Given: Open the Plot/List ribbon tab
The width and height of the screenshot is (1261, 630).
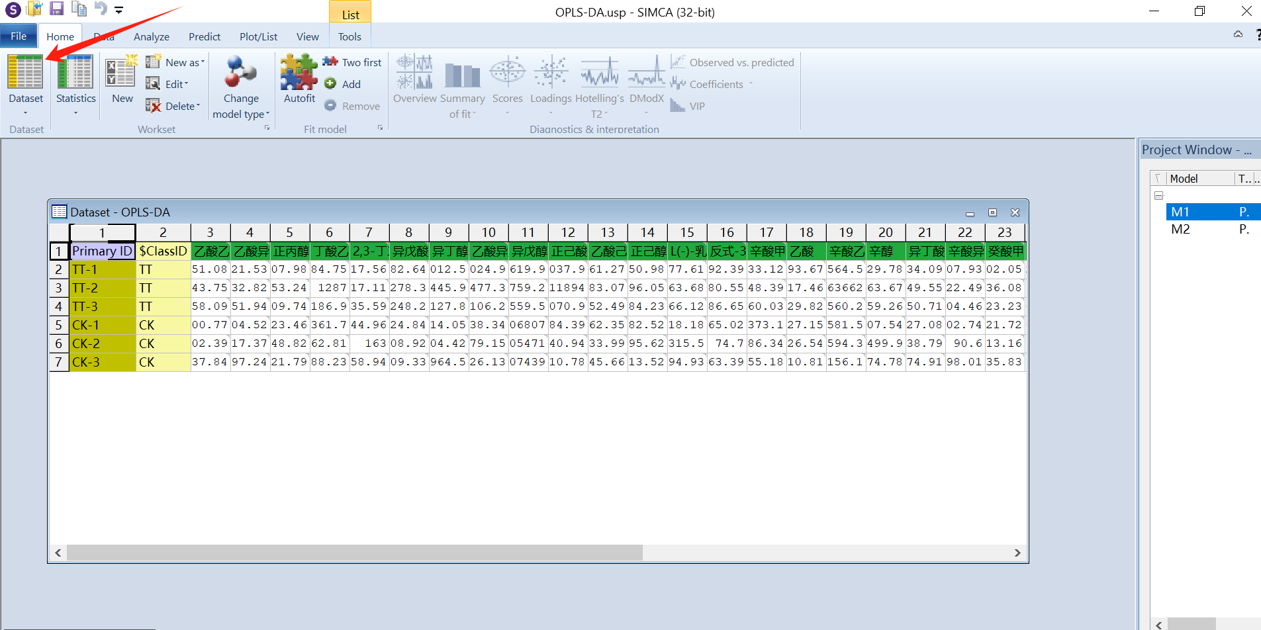Looking at the screenshot, I should pos(258,37).
